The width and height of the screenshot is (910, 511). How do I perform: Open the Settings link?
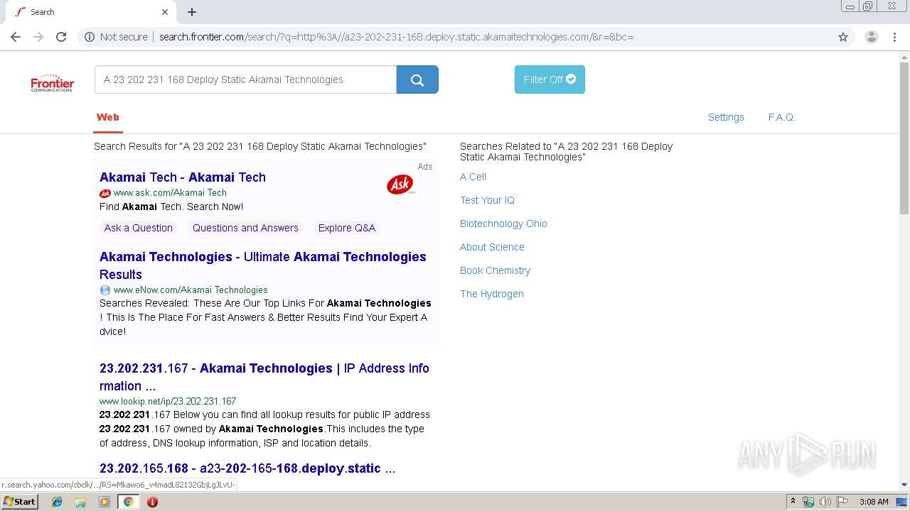pos(726,118)
